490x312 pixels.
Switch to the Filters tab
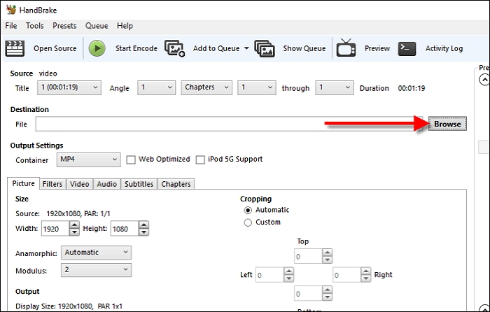(52, 184)
